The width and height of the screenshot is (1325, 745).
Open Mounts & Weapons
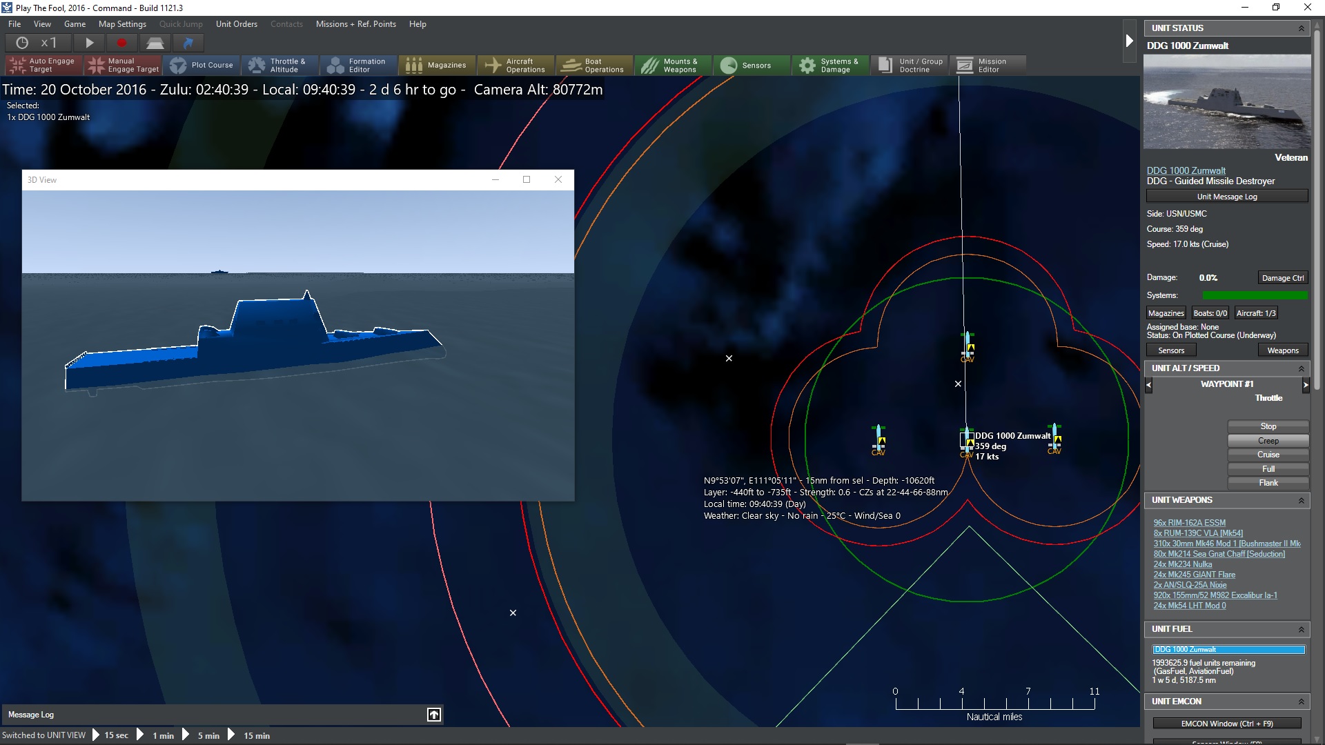click(674, 65)
